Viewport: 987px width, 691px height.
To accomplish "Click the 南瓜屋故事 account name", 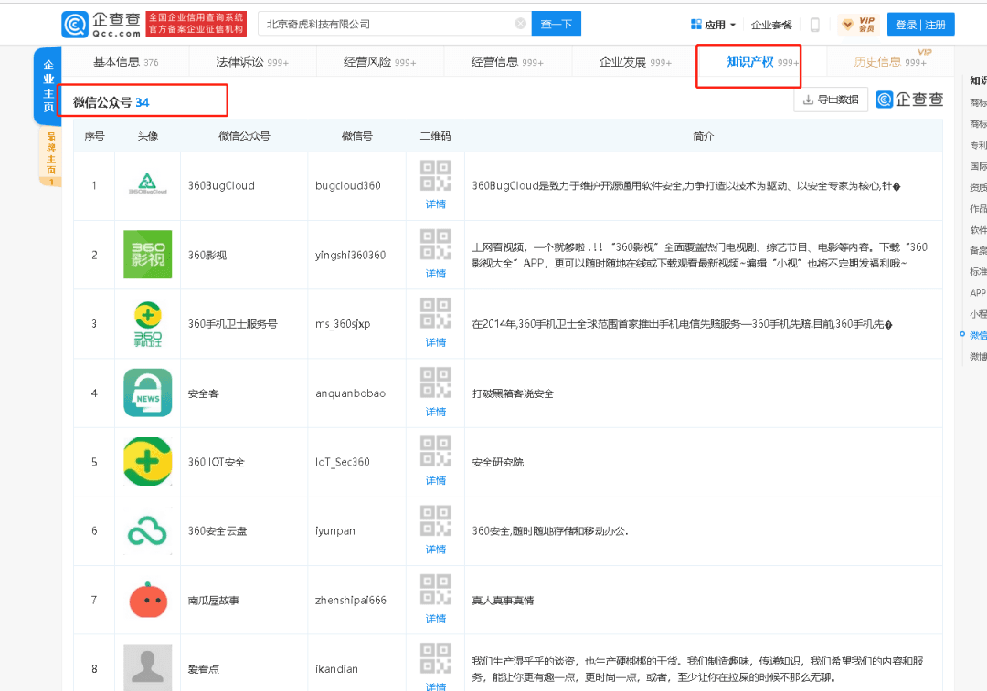I will click(213, 600).
